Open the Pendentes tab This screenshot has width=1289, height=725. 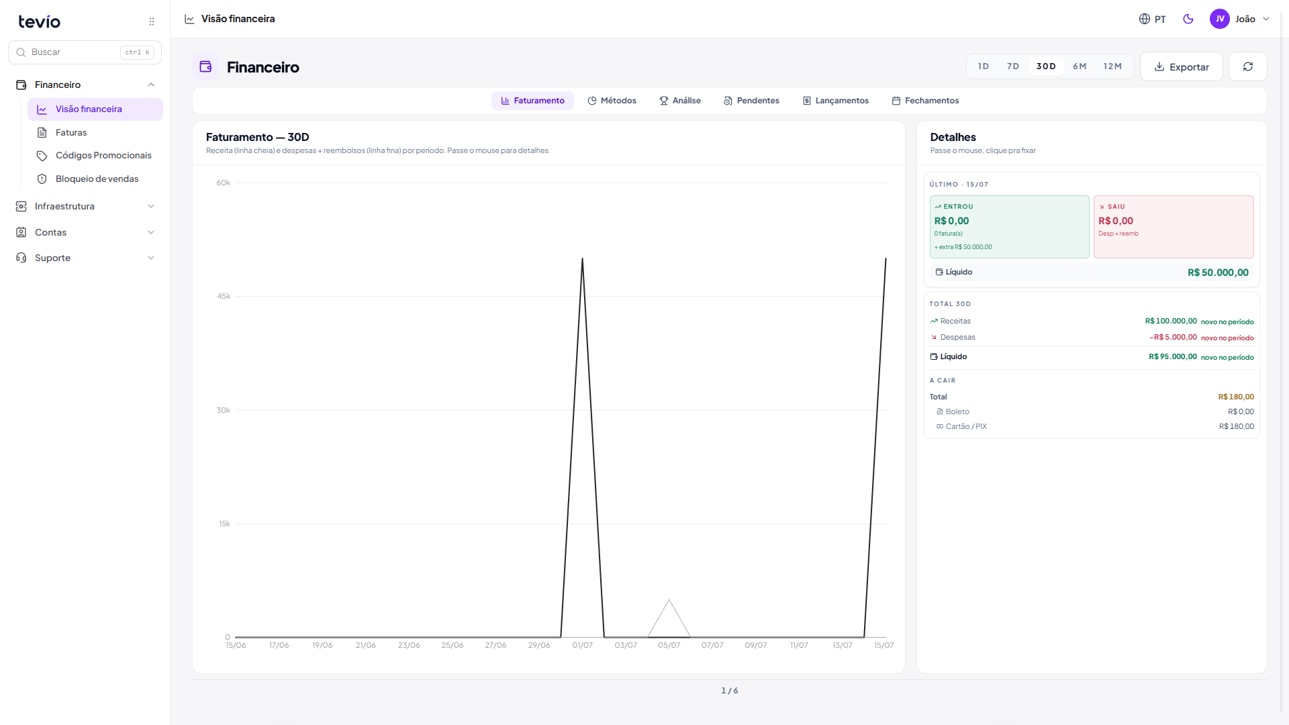coord(751,101)
